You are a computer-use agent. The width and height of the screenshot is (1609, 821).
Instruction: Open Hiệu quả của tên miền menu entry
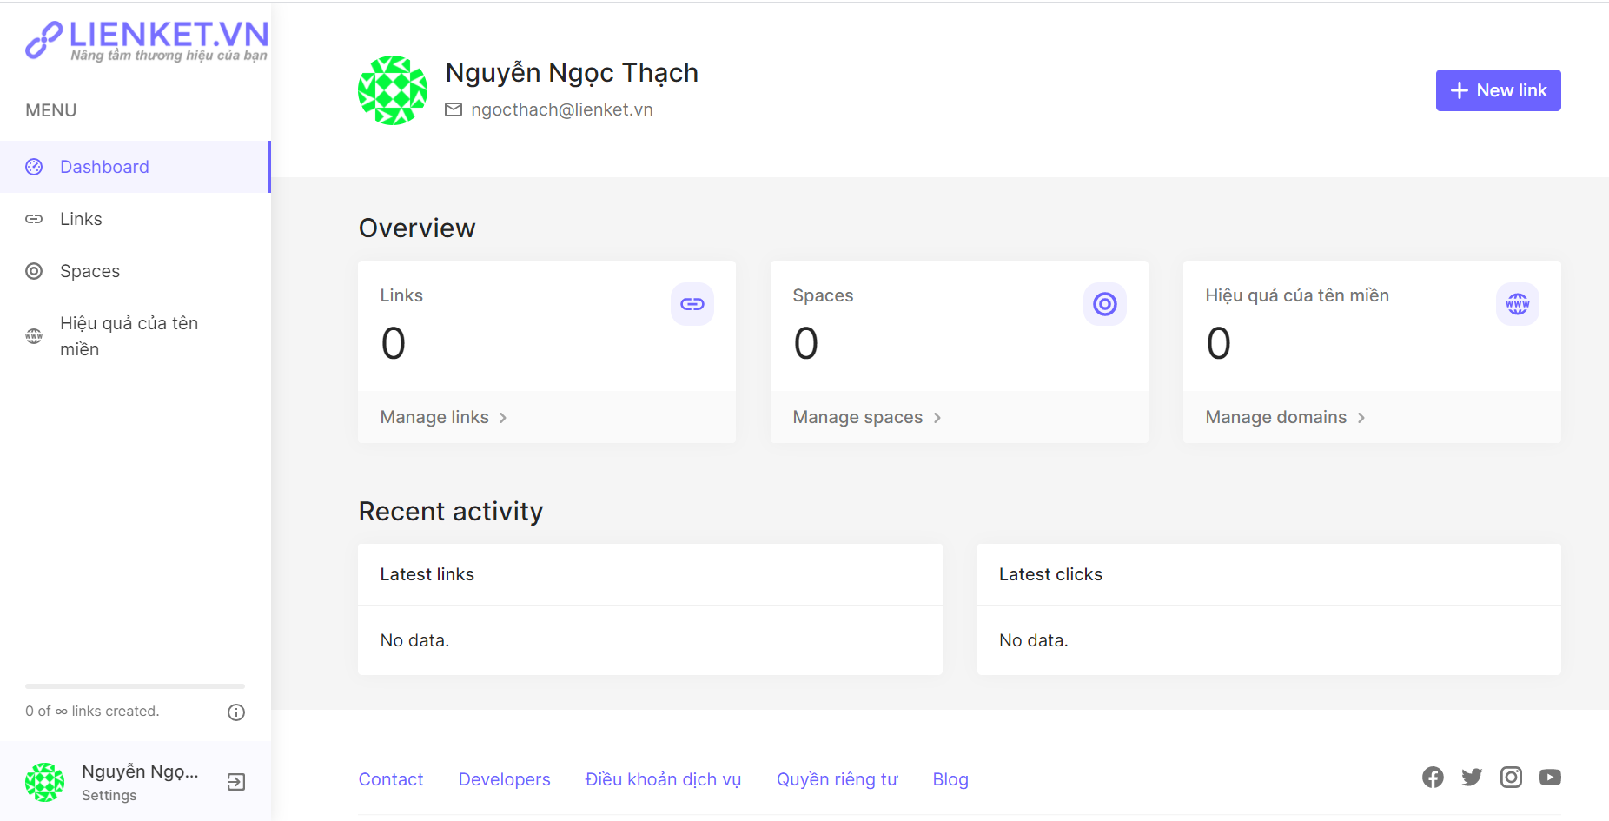click(129, 335)
